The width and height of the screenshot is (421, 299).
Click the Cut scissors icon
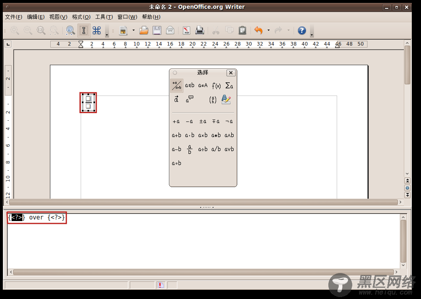pos(216,30)
